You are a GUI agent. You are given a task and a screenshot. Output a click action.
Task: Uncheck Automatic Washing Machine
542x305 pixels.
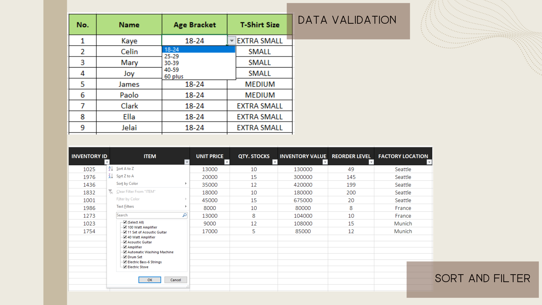pyautogui.click(x=125, y=252)
